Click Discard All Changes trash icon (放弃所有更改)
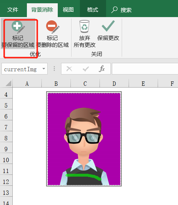This screenshot has height=205, width=178. (85, 34)
